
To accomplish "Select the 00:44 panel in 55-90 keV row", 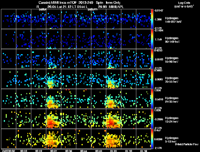I will 83,59.
